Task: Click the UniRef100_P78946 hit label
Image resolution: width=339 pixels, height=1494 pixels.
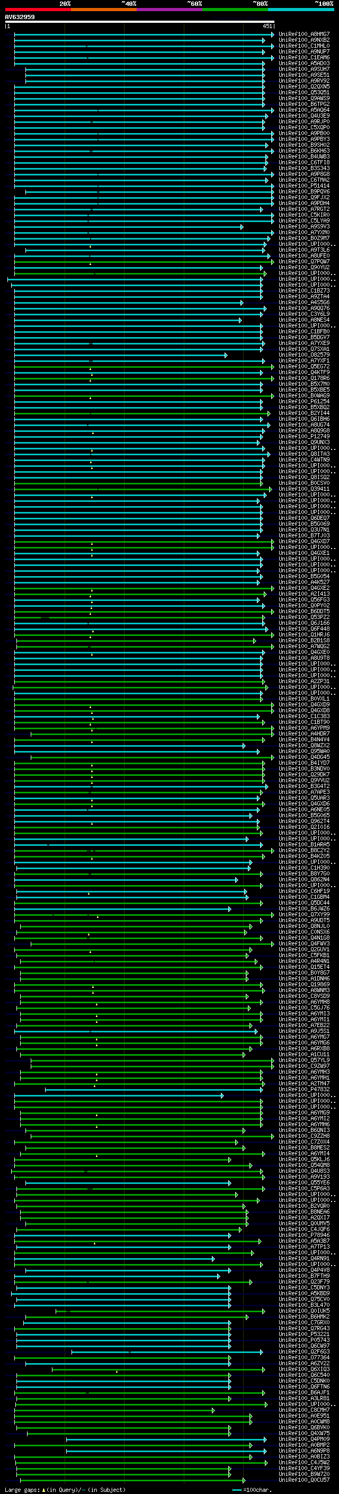Action: pyautogui.click(x=304, y=1235)
